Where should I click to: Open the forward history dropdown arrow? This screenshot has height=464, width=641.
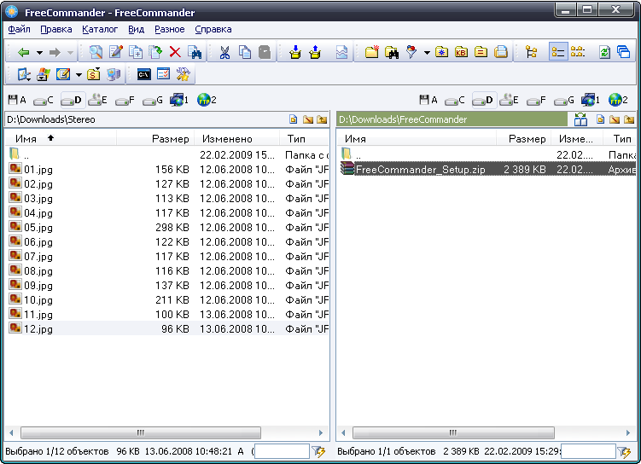pos(70,53)
